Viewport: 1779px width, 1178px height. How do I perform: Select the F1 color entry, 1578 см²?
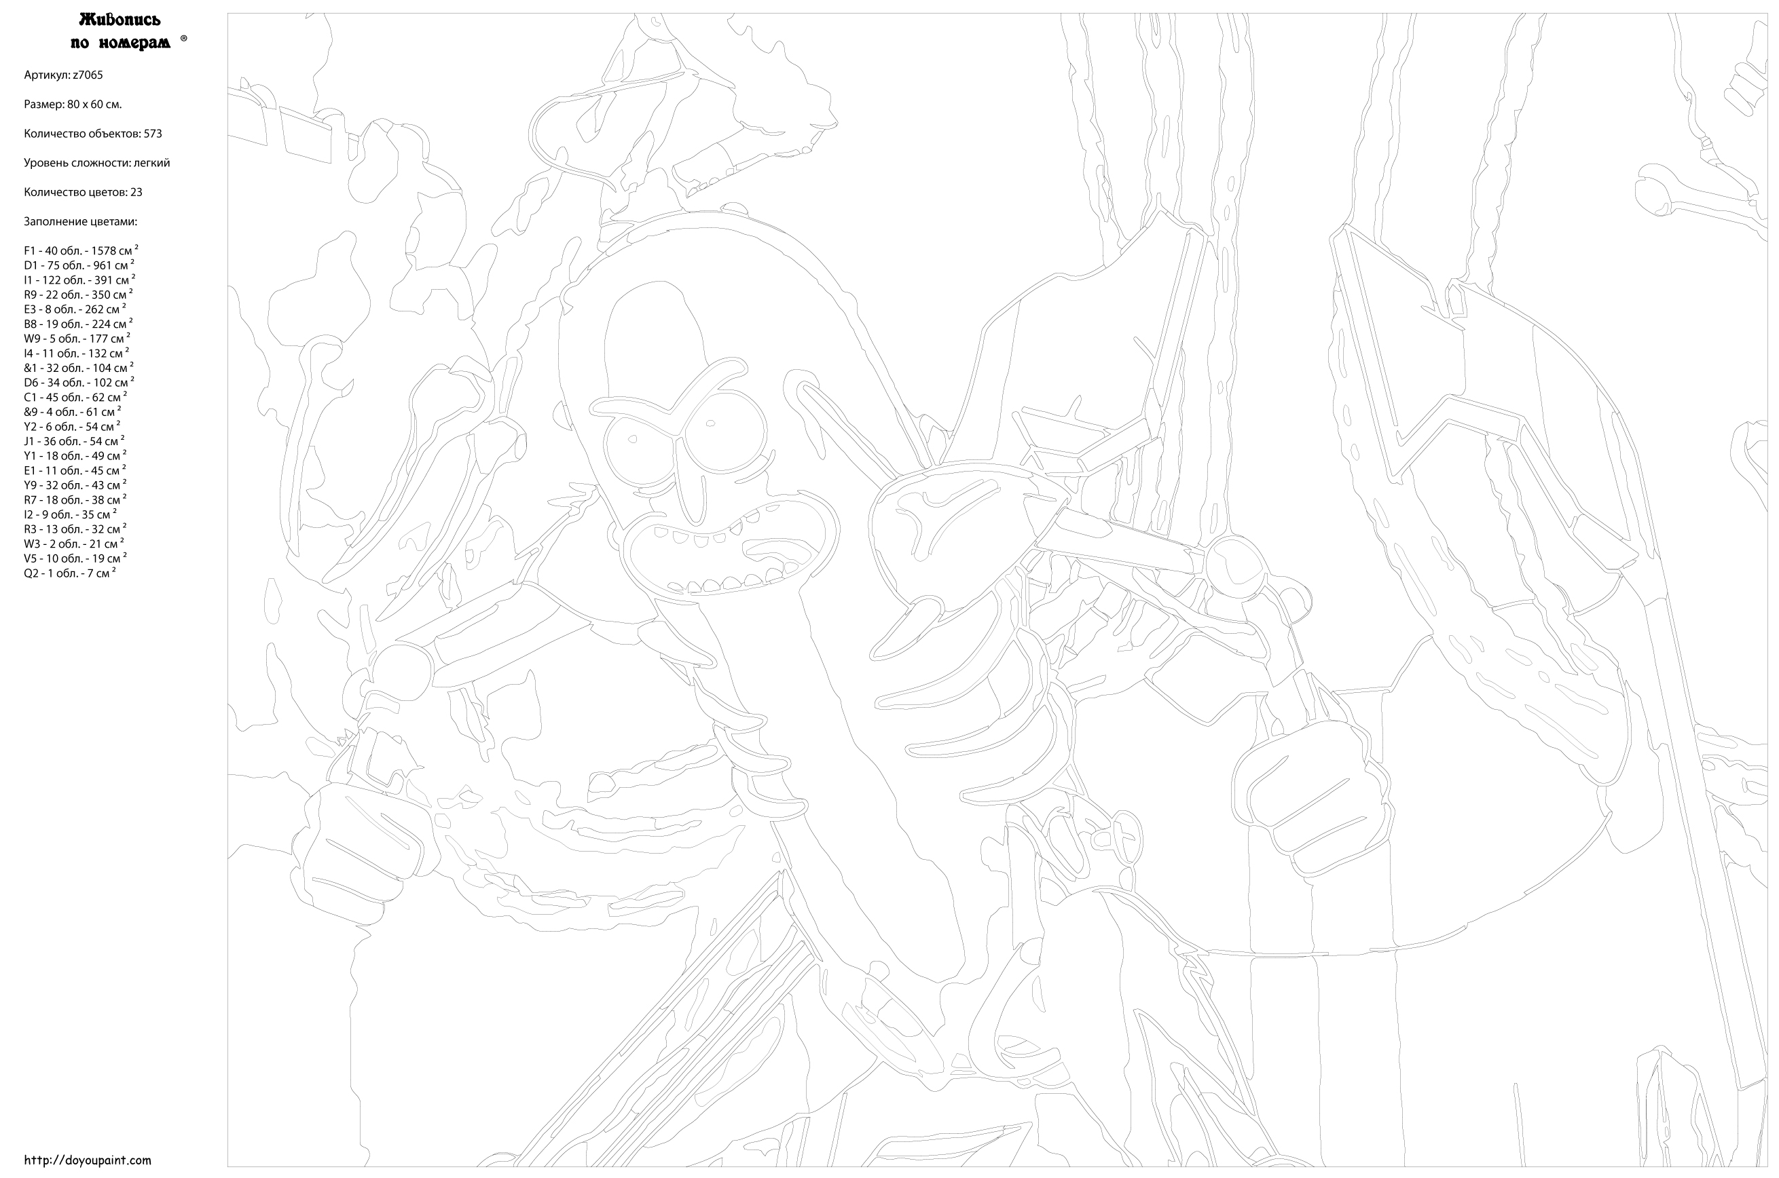[80, 251]
